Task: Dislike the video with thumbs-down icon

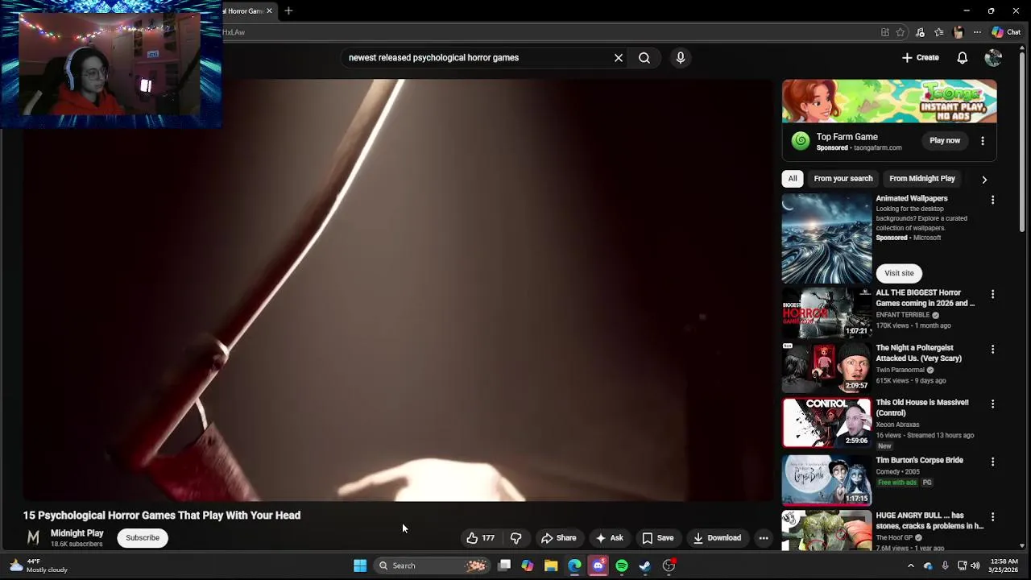Action: (x=516, y=538)
